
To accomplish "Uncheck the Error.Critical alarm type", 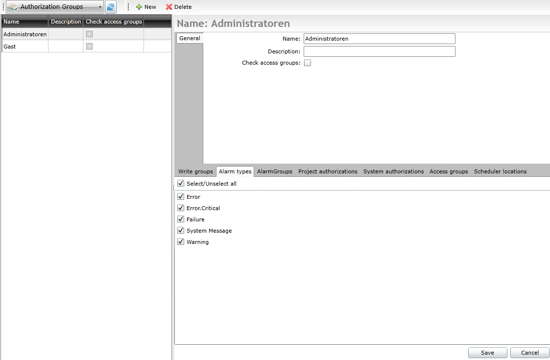I will [x=181, y=208].
